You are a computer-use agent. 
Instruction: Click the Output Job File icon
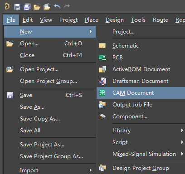[102, 105]
